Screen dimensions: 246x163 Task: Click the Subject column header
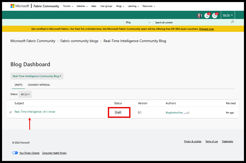click(19, 103)
